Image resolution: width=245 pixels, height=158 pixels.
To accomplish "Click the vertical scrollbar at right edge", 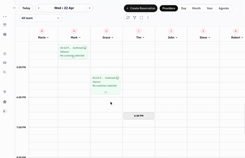I will (244, 118).
